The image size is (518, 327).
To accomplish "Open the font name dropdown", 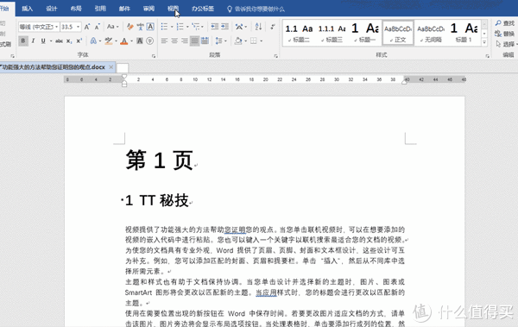I will [x=57, y=27].
